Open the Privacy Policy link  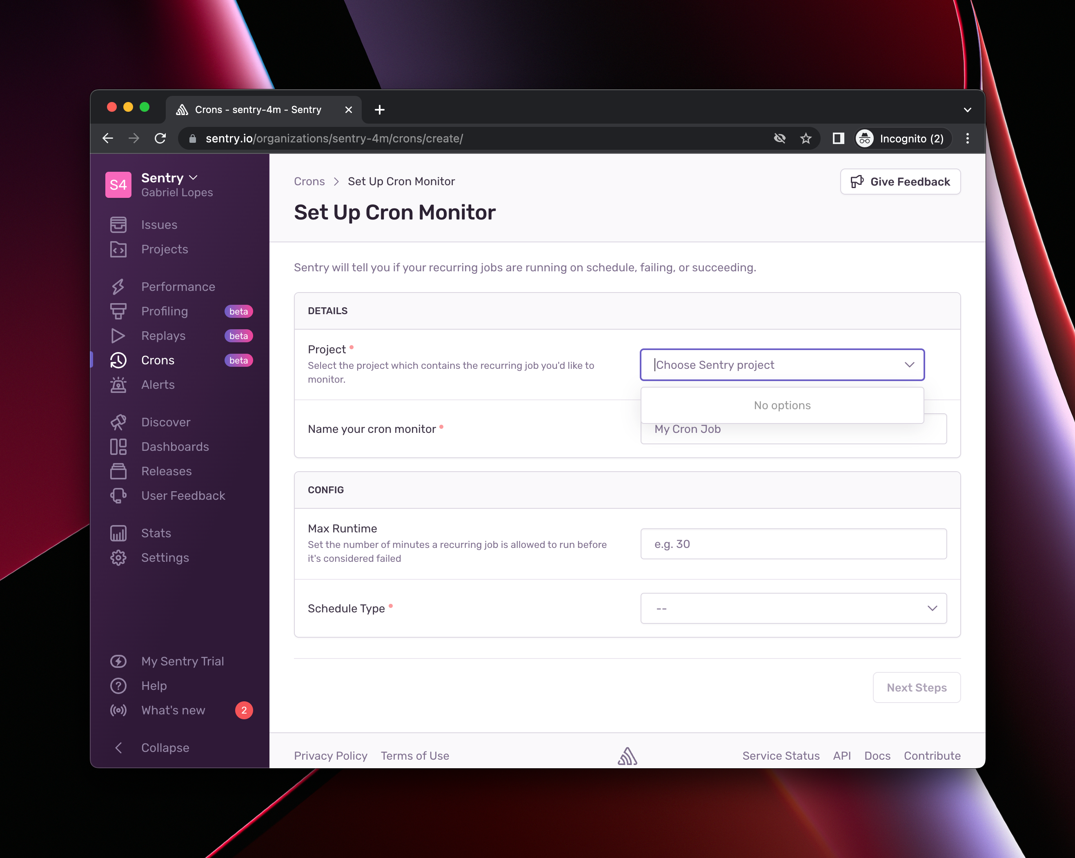[331, 755]
